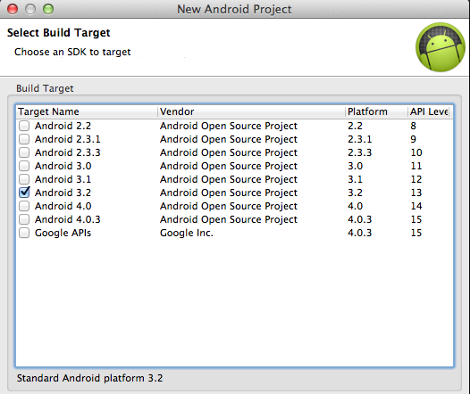
Task: Tick the Android 4.0 checkbox
Action: point(24,206)
